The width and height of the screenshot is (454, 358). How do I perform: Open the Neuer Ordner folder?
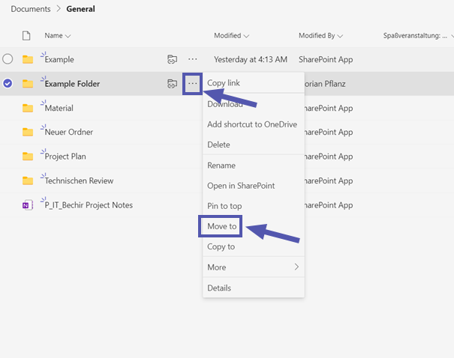coord(69,132)
